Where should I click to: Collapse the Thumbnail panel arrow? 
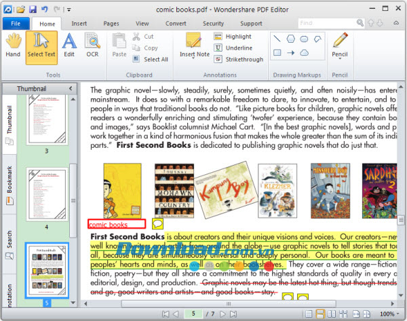[x=71, y=88]
